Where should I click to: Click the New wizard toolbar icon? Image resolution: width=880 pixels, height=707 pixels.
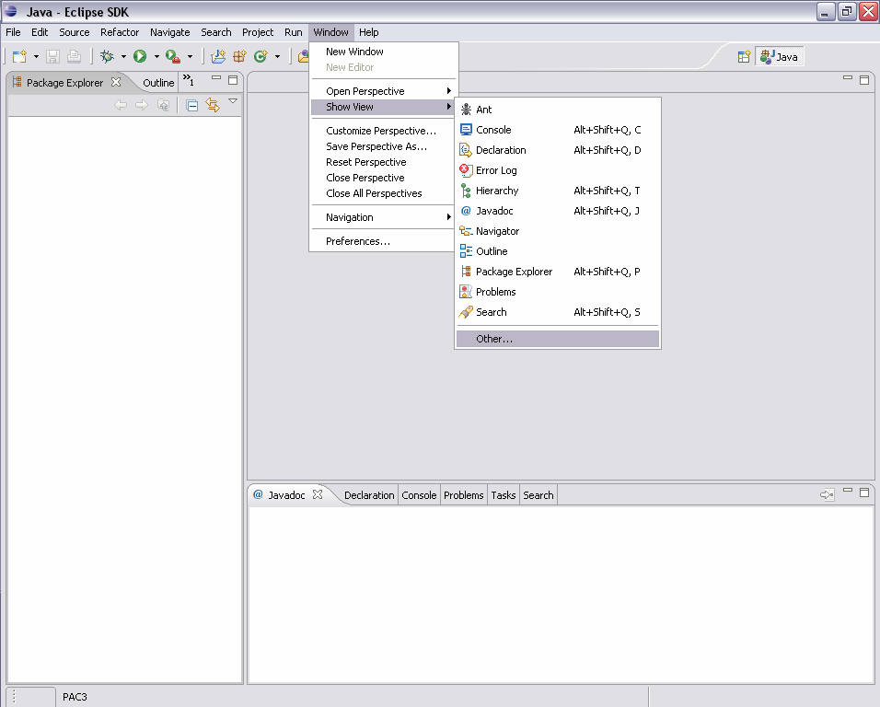[19, 57]
